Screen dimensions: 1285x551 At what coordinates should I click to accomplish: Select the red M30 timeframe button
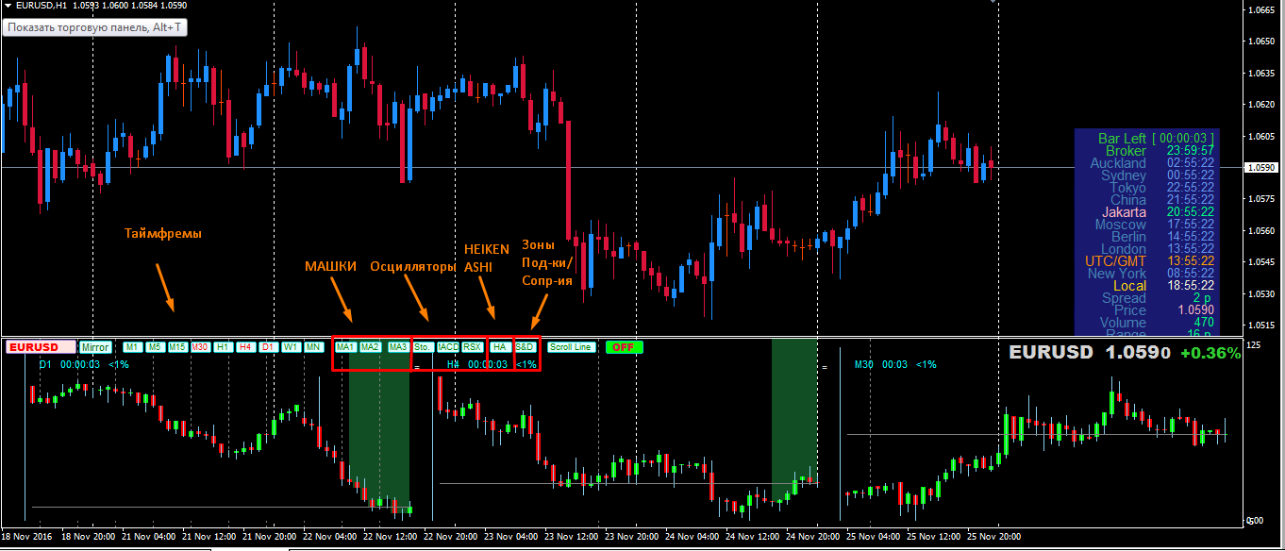(200, 347)
